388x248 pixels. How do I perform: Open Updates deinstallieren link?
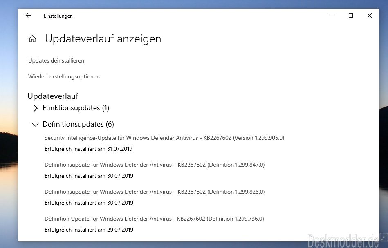[x=56, y=60]
